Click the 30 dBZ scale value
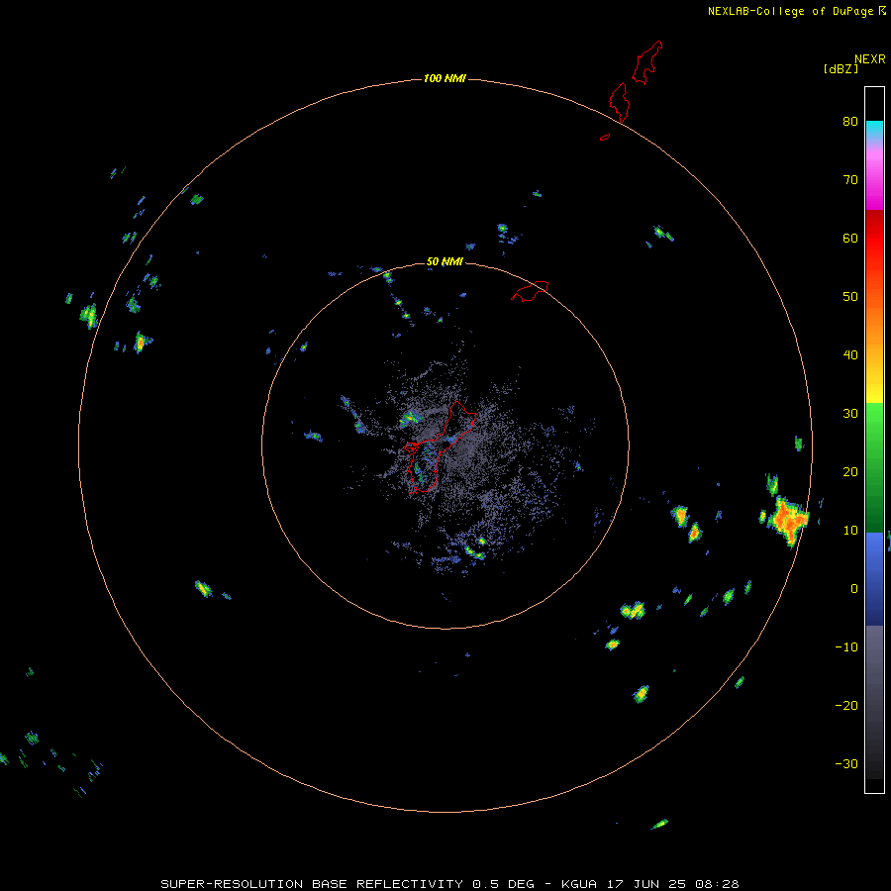Screen dimensions: 891x891 click(x=850, y=413)
